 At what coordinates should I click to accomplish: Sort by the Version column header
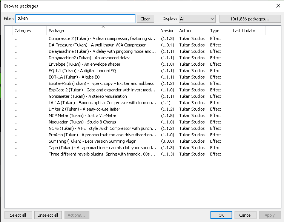click(168, 31)
